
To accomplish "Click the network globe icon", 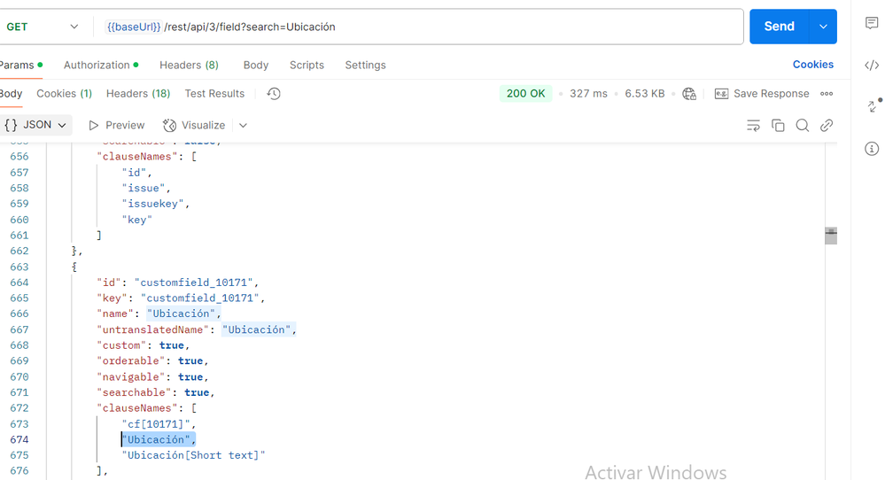I will (689, 94).
